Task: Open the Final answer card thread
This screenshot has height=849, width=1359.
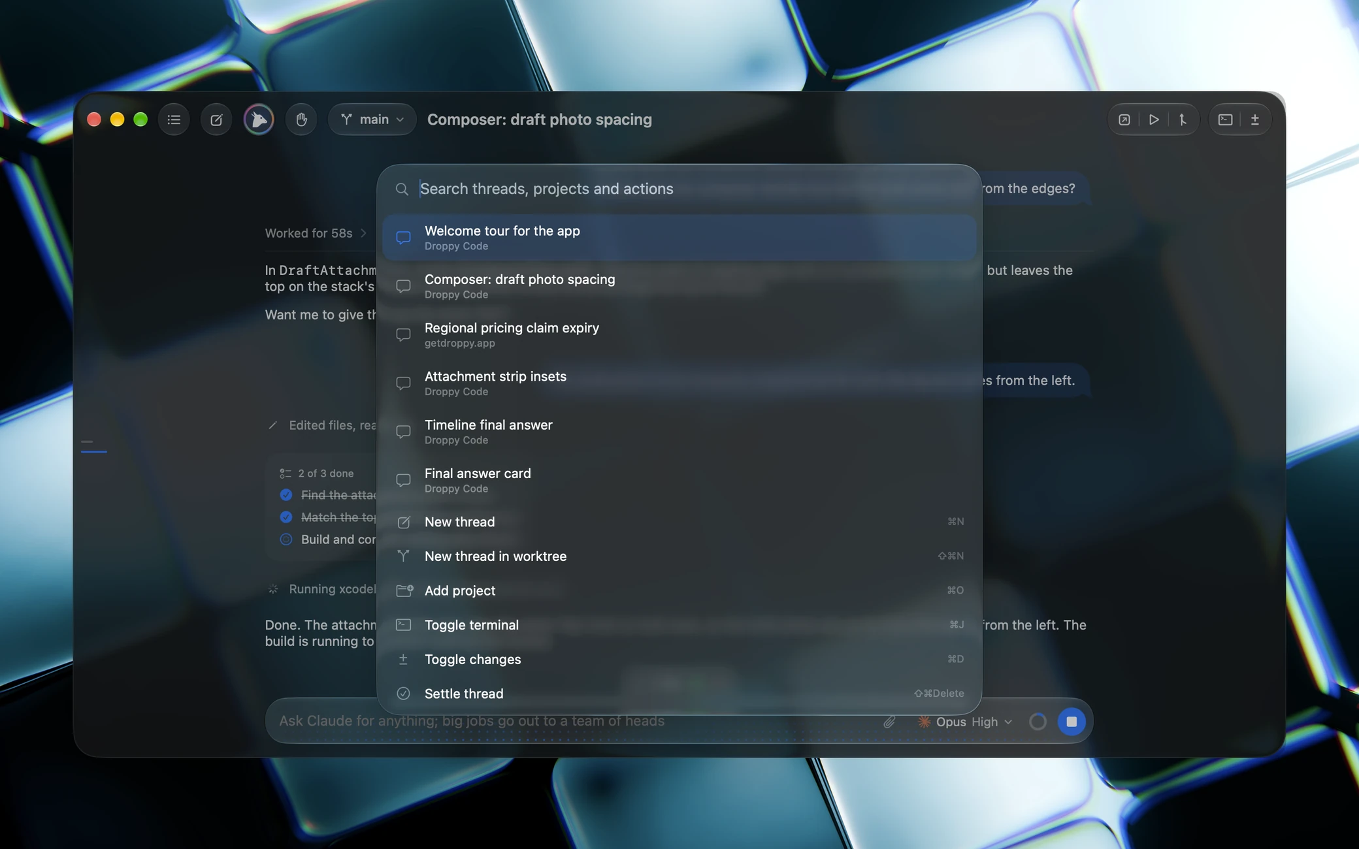Action: point(679,480)
